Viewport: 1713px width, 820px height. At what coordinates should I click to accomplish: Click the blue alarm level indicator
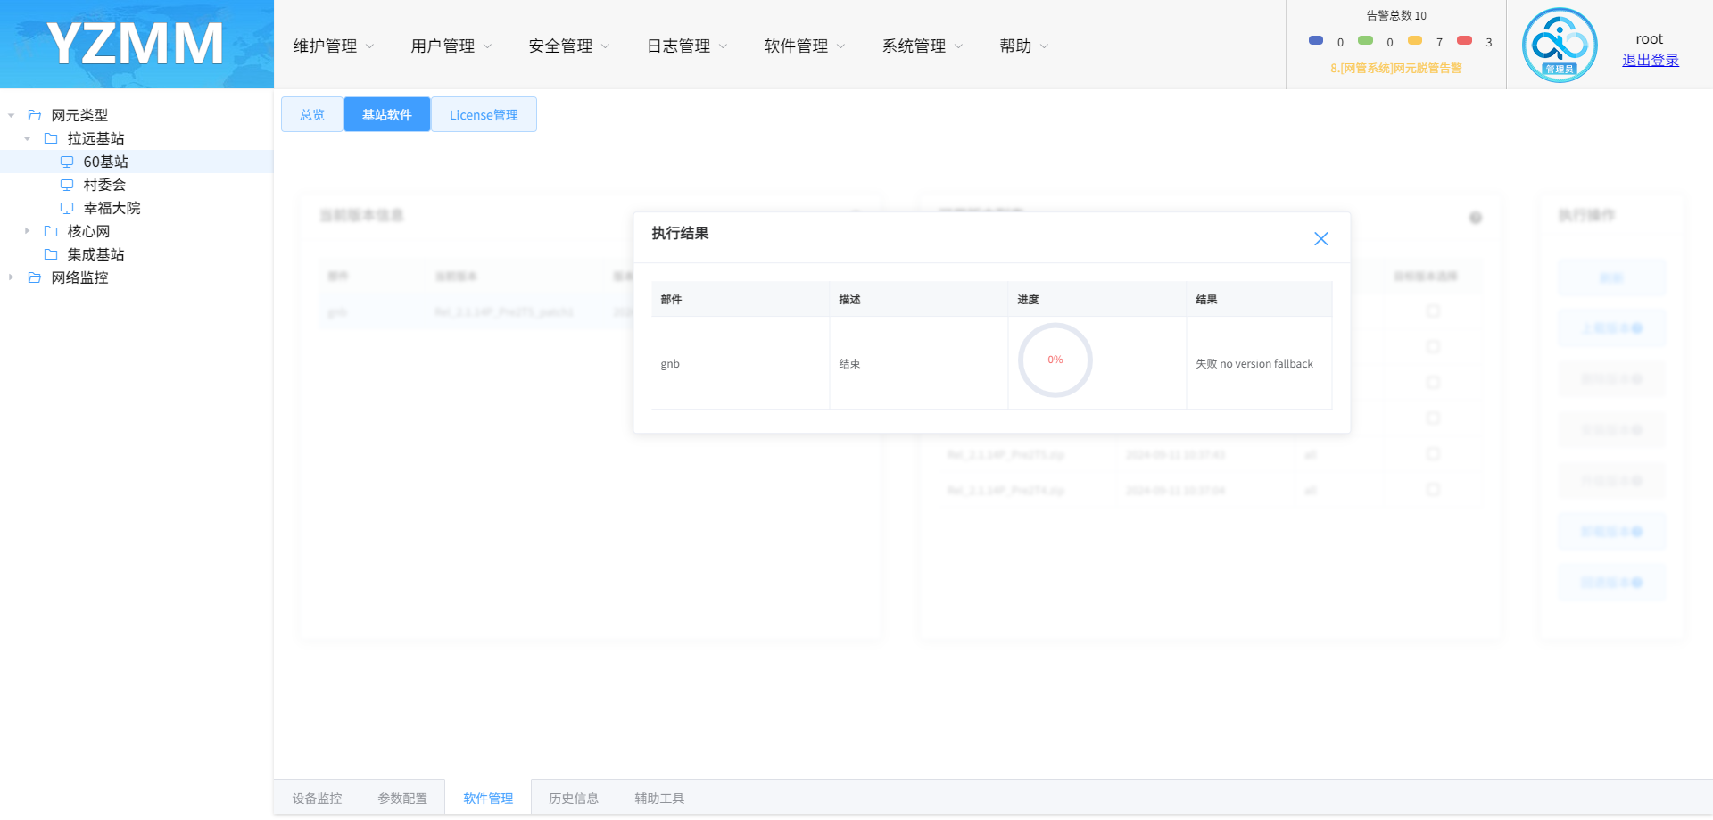coord(1316,40)
